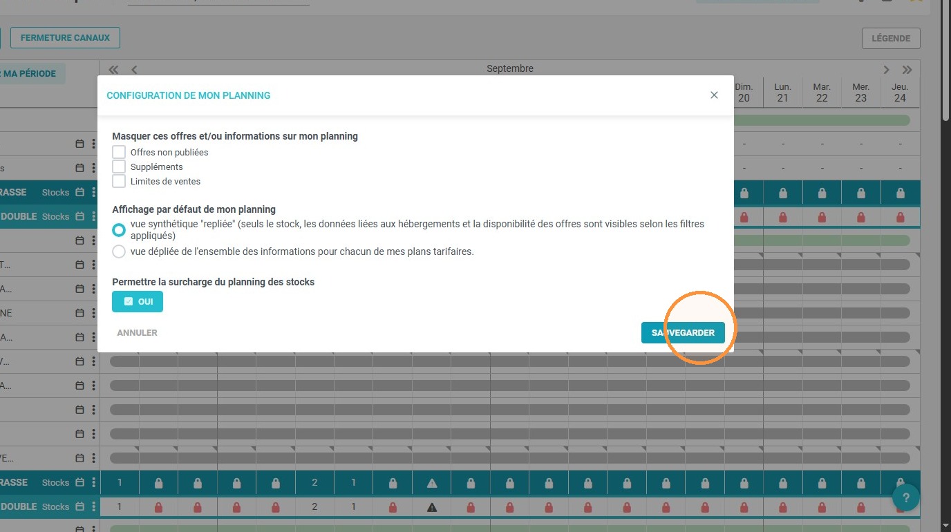Click the black warning triangle in DOUBLE Stocks row
This screenshot has width=951, height=532.
432,507
